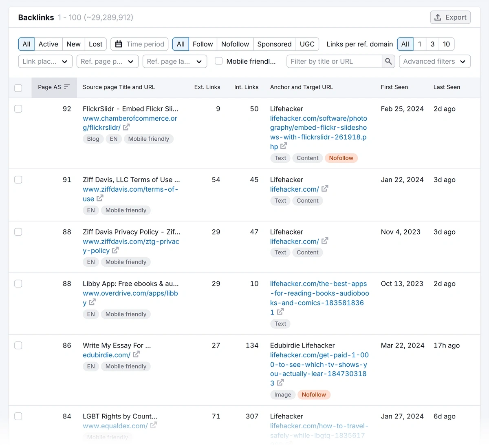Check the LGBT Rights row checkbox
Viewport: 489px width, 445px height.
point(18,416)
